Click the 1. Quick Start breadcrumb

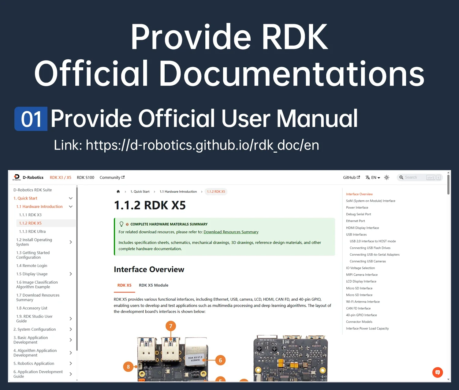click(x=140, y=192)
